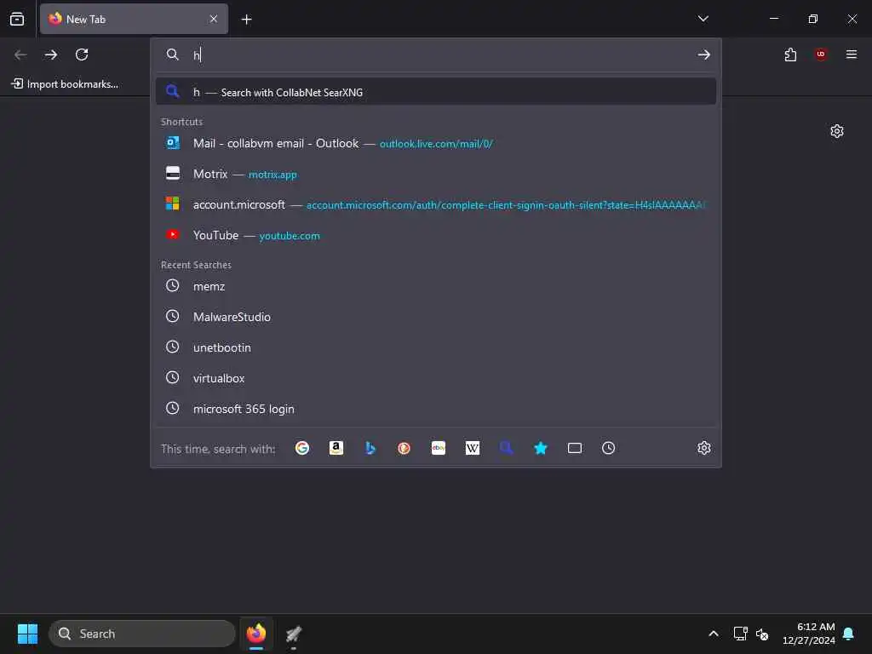Image resolution: width=872 pixels, height=654 pixels.
Task: Select Search with CollabNet SearXNG suggestion
Action: coord(436,92)
